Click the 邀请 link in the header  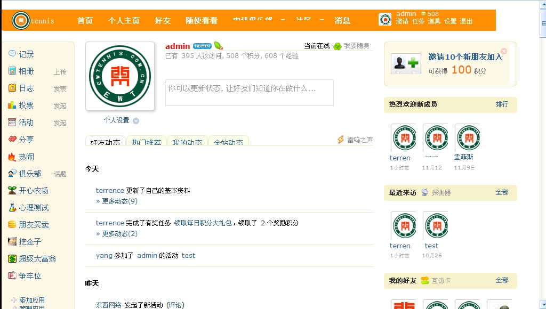coord(402,21)
